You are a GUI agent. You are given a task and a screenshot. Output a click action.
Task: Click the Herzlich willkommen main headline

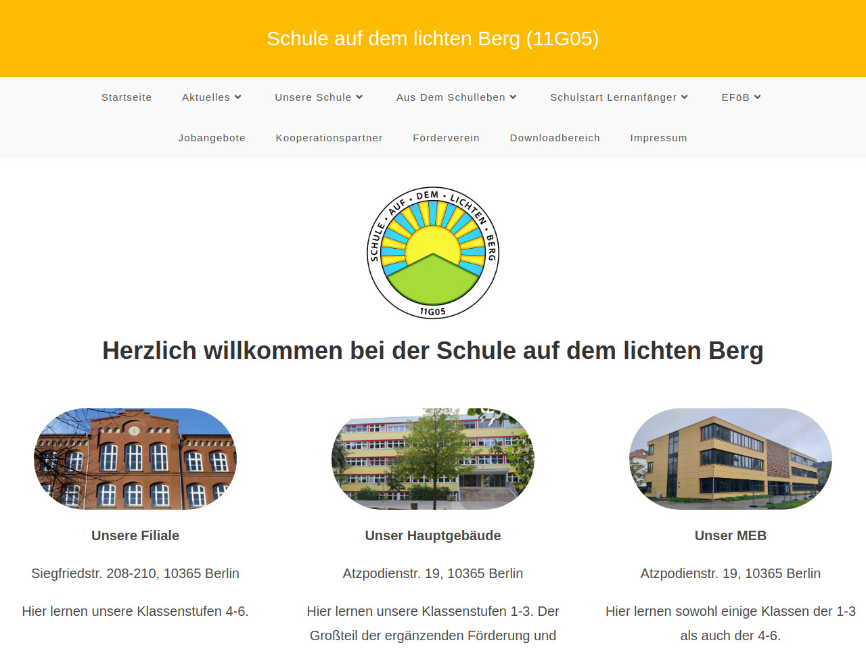click(433, 351)
